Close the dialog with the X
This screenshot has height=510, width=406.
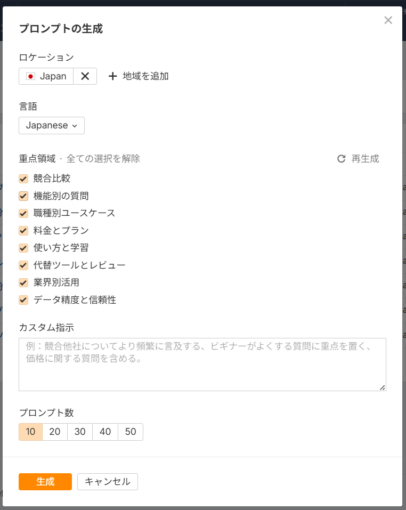388,20
